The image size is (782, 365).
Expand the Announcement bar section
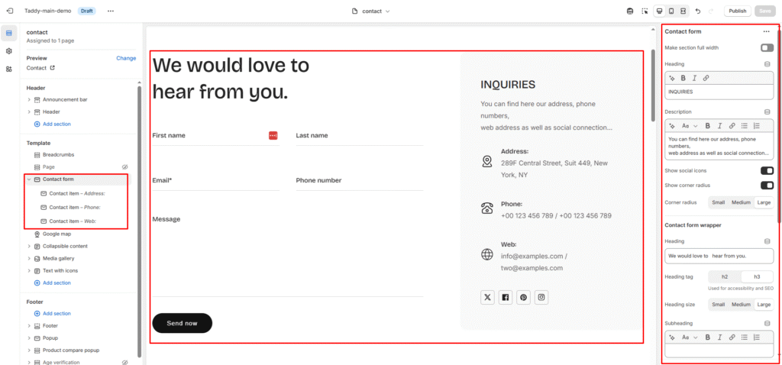click(29, 99)
